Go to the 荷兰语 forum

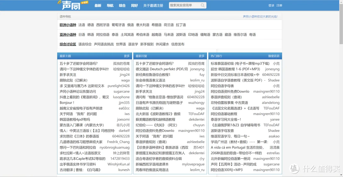[169, 25]
